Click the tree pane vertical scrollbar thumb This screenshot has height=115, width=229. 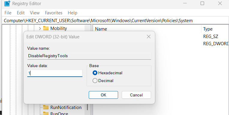pyautogui.click(x=88, y=107)
